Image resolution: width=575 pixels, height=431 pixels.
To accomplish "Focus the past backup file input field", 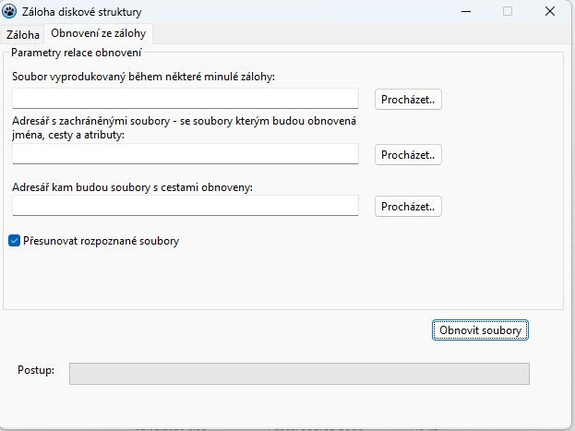I will 186,99.
